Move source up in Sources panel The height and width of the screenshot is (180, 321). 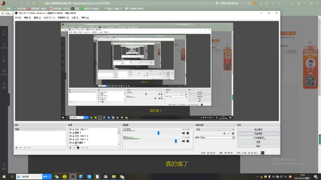click(83, 148)
